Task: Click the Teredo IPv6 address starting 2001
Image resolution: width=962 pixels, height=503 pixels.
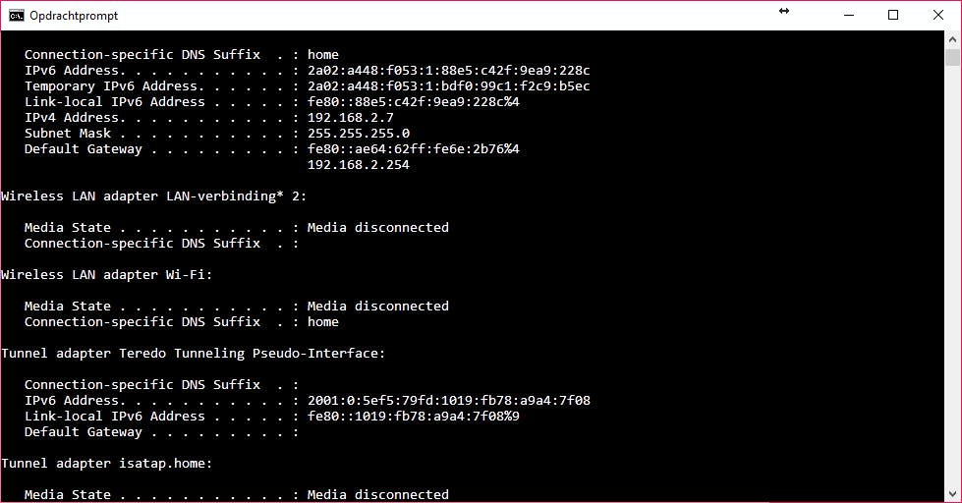Action: point(448,401)
